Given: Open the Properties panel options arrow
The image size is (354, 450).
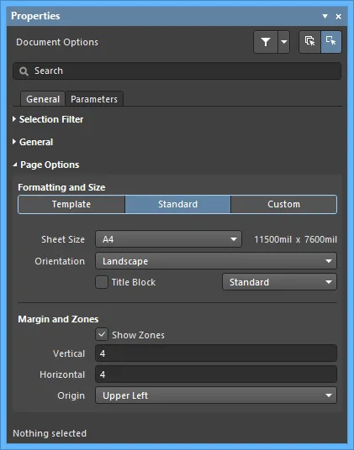Looking at the screenshot, I should pos(325,16).
